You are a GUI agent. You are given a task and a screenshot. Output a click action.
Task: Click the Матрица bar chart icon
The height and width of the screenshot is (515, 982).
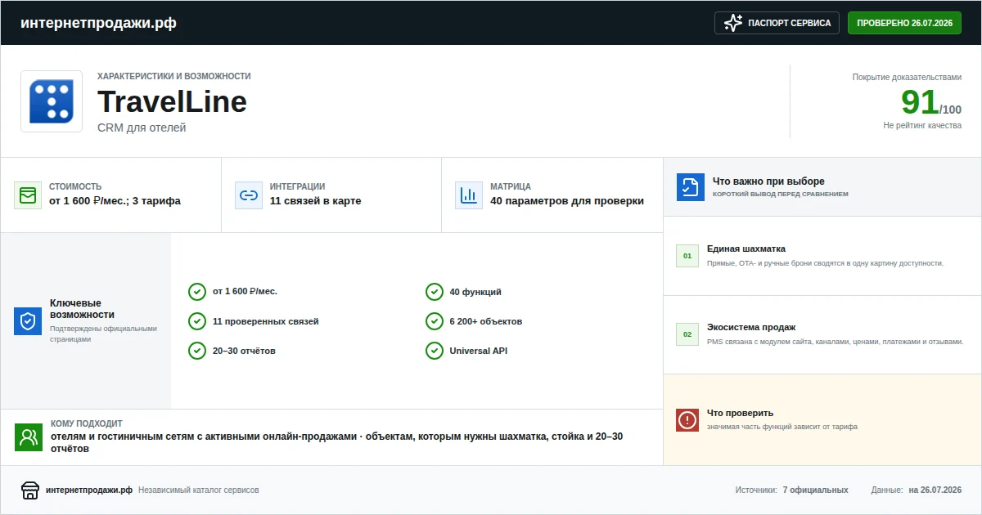469,195
